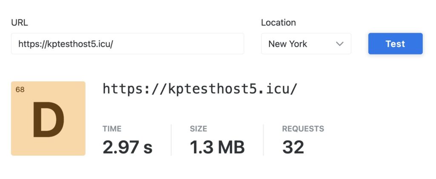Screen dimensions: 436x179
Task: Click the REQUESTS metric label
Action: tap(303, 129)
